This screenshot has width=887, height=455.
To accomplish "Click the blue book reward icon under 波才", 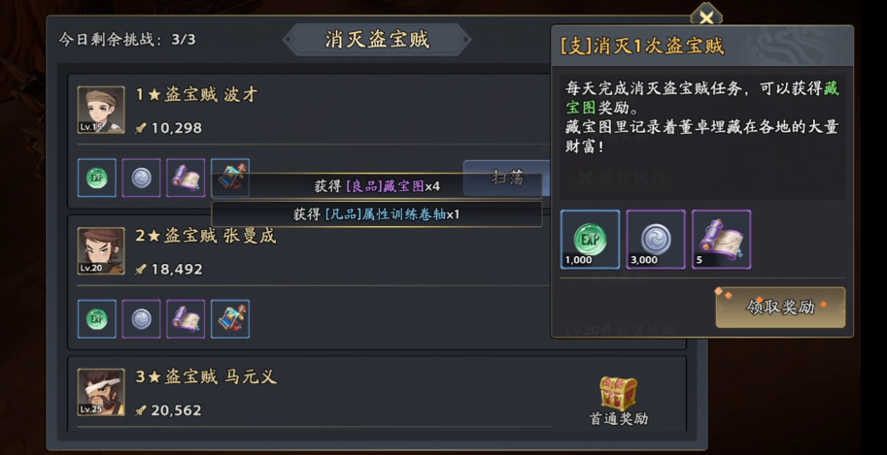I will pos(230,179).
